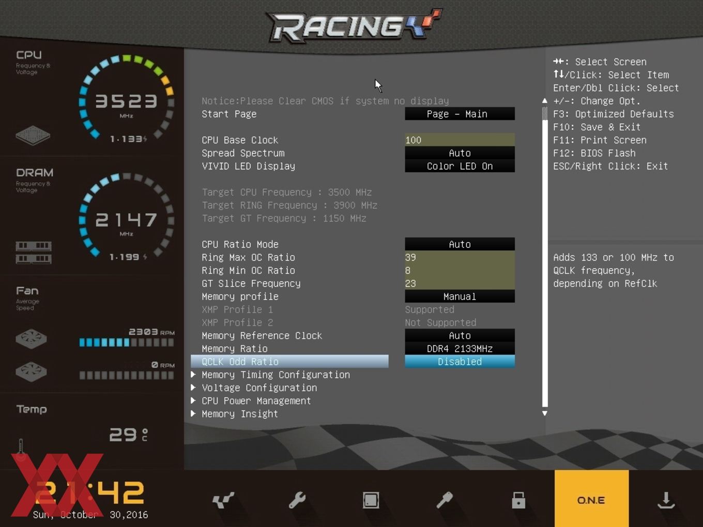
Task: Click the upper fan icon showing 2303 RPM
Action: 31,339
